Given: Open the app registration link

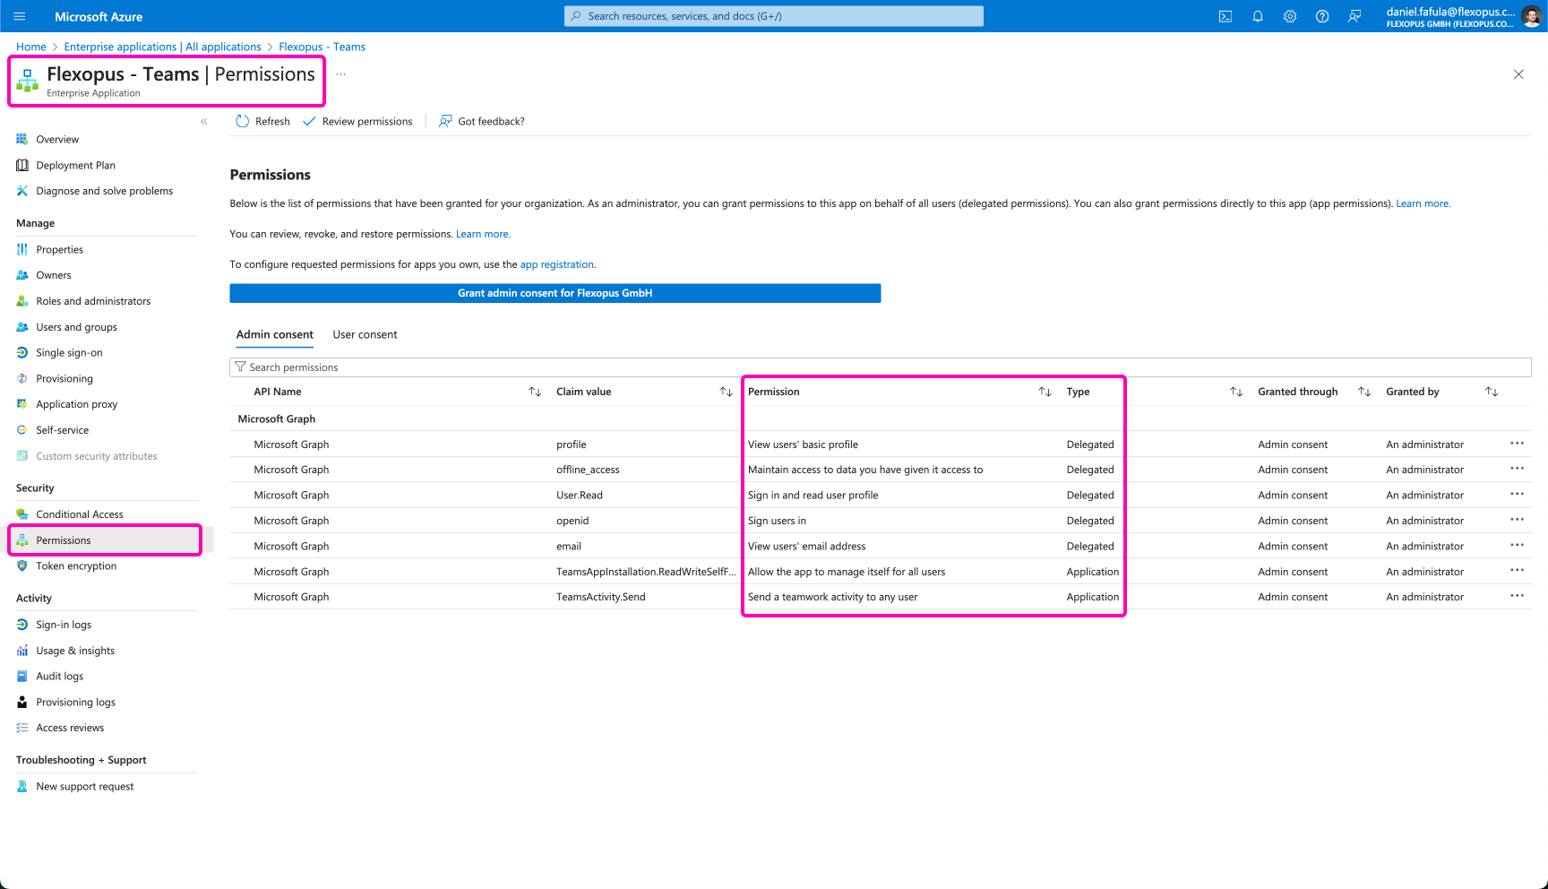Looking at the screenshot, I should click(556, 264).
